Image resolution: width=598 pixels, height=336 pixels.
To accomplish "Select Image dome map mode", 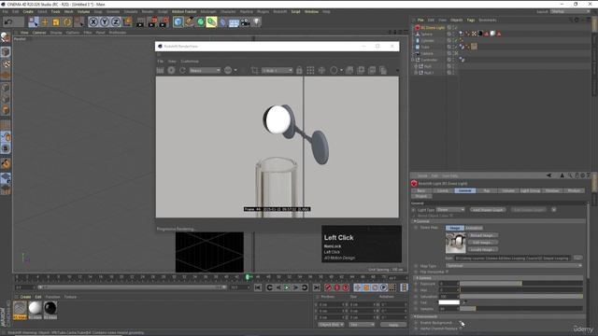I will (455, 228).
